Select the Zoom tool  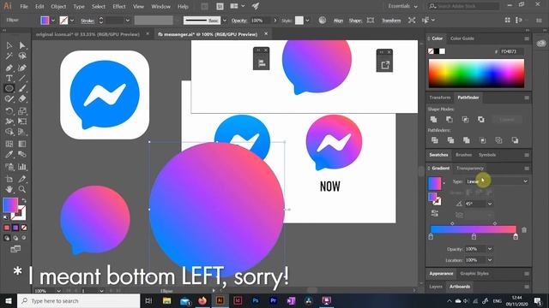tap(22, 189)
